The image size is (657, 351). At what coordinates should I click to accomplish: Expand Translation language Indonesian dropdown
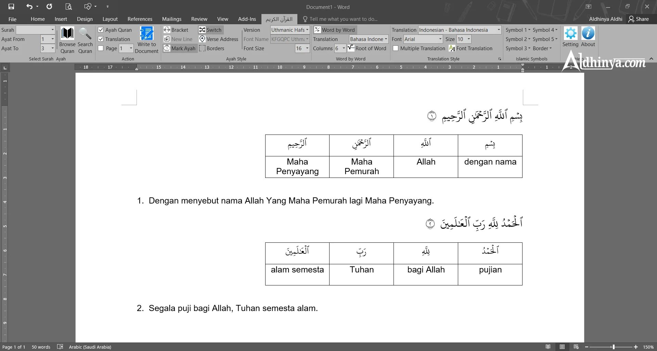(x=499, y=30)
